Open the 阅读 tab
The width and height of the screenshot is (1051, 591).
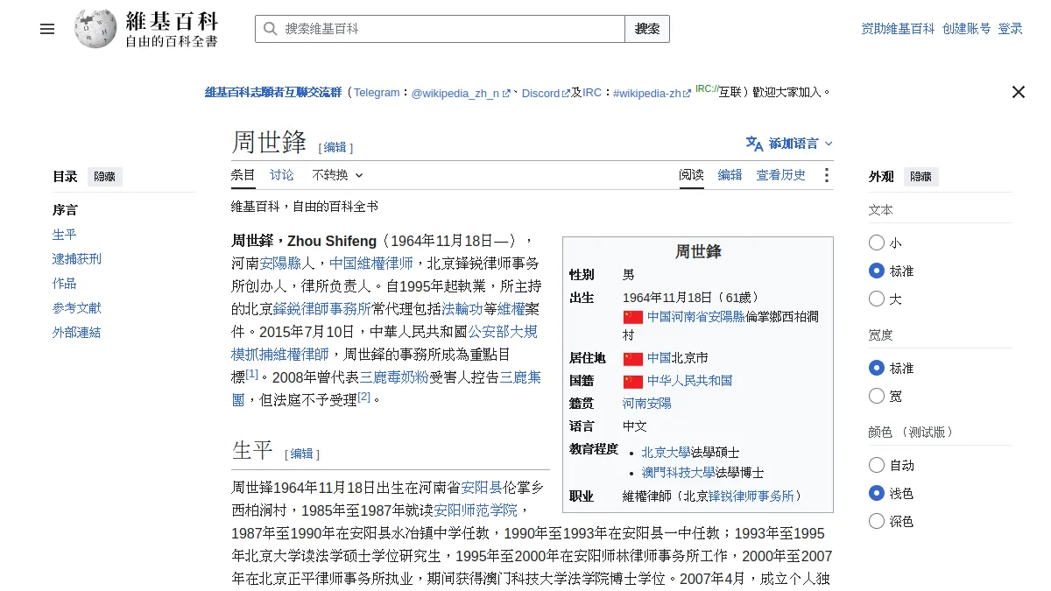692,175
